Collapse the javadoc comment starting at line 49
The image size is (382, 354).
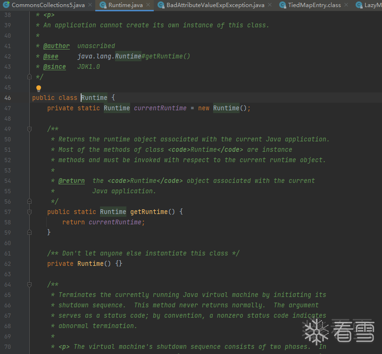(x=30, y=129)
